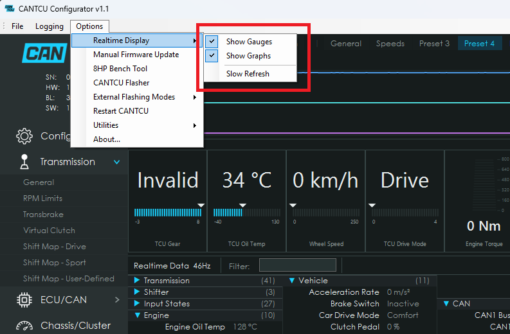Click the Car Drive Mode Comfort value
Screen dimensions: 510x334
coord(403,315)
